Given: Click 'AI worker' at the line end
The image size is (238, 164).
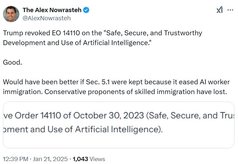Looking at the screenshot, I should point(215,82).
